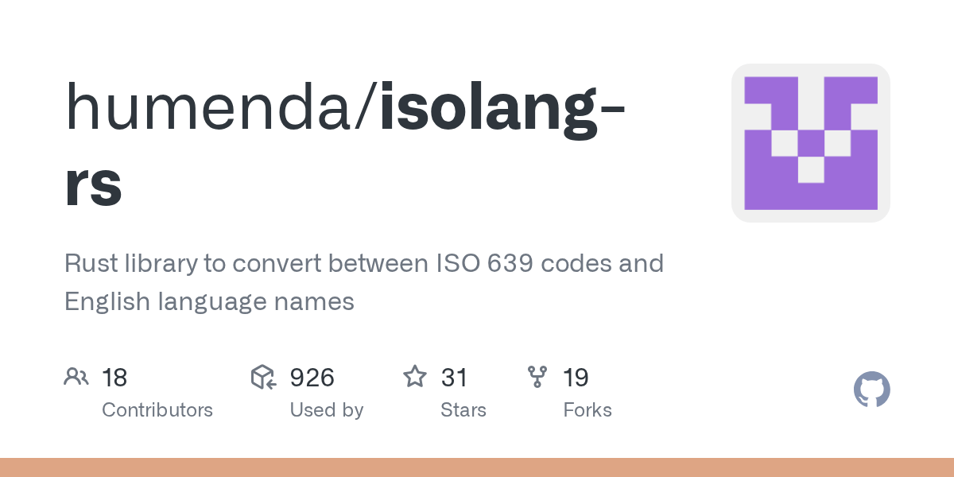Image resolution: width=954 pixels, height=477 pixels.
Task: Click the contributors people icon
Action: (76, 377)
